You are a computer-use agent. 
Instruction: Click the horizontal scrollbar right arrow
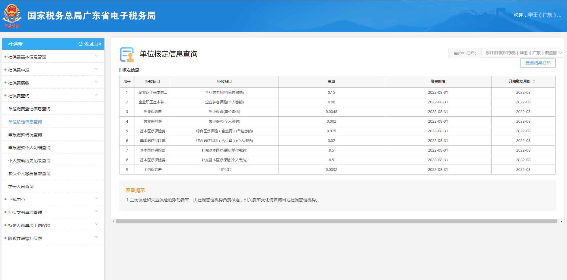(561, 222)
